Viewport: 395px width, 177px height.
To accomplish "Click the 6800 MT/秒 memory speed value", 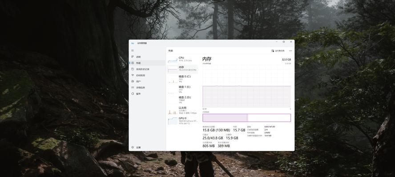I will (270, 127).
